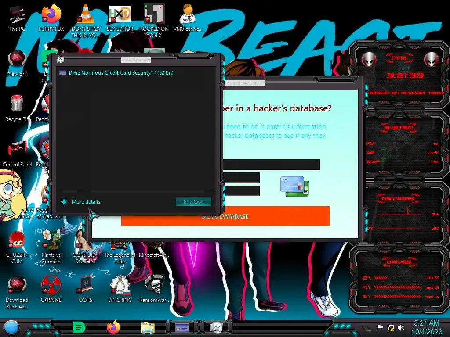Open the Network desktop icon
This screenshot has height=337, width=450.
point(17,63)
